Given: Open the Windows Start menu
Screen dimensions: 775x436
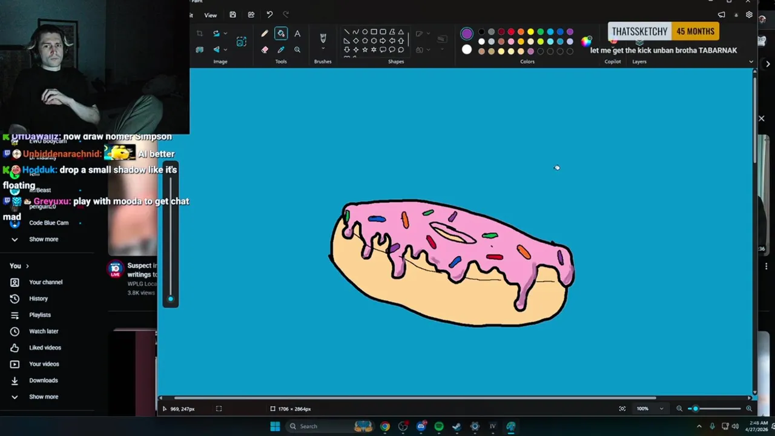Looking at the screenshot, I should pos(275,426).
